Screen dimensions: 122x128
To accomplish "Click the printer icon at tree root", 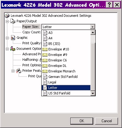I will coord(7,16).
